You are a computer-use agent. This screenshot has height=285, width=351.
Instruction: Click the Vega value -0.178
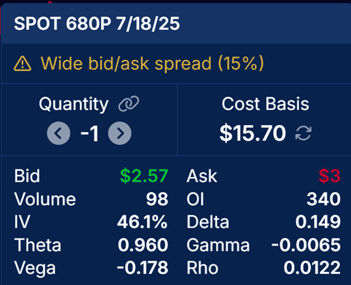(x=142, y=268)
